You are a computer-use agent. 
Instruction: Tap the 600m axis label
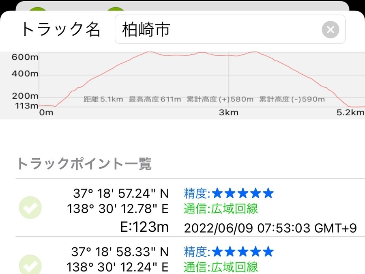coord(25,57)
